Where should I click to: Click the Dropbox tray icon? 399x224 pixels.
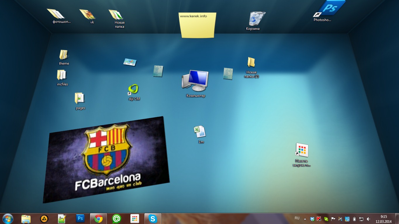(312, 219)
